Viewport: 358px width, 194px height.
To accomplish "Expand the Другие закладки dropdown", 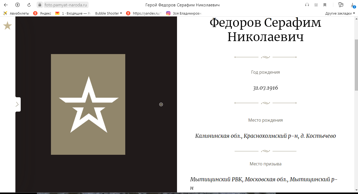I will (340, 13).
